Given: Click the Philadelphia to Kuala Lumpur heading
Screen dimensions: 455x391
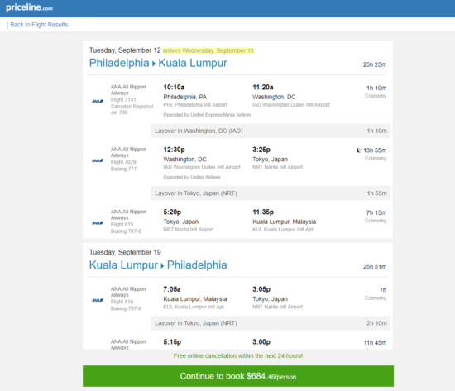Looking at the screenshot, I should tap(158, 63).
